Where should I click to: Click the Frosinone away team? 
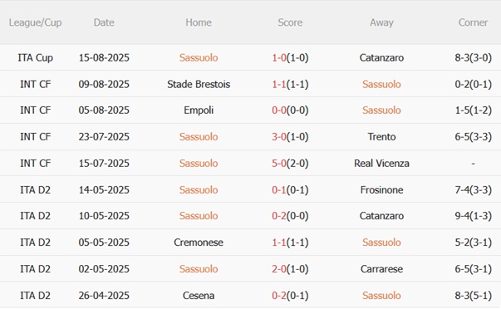[381, 190]
